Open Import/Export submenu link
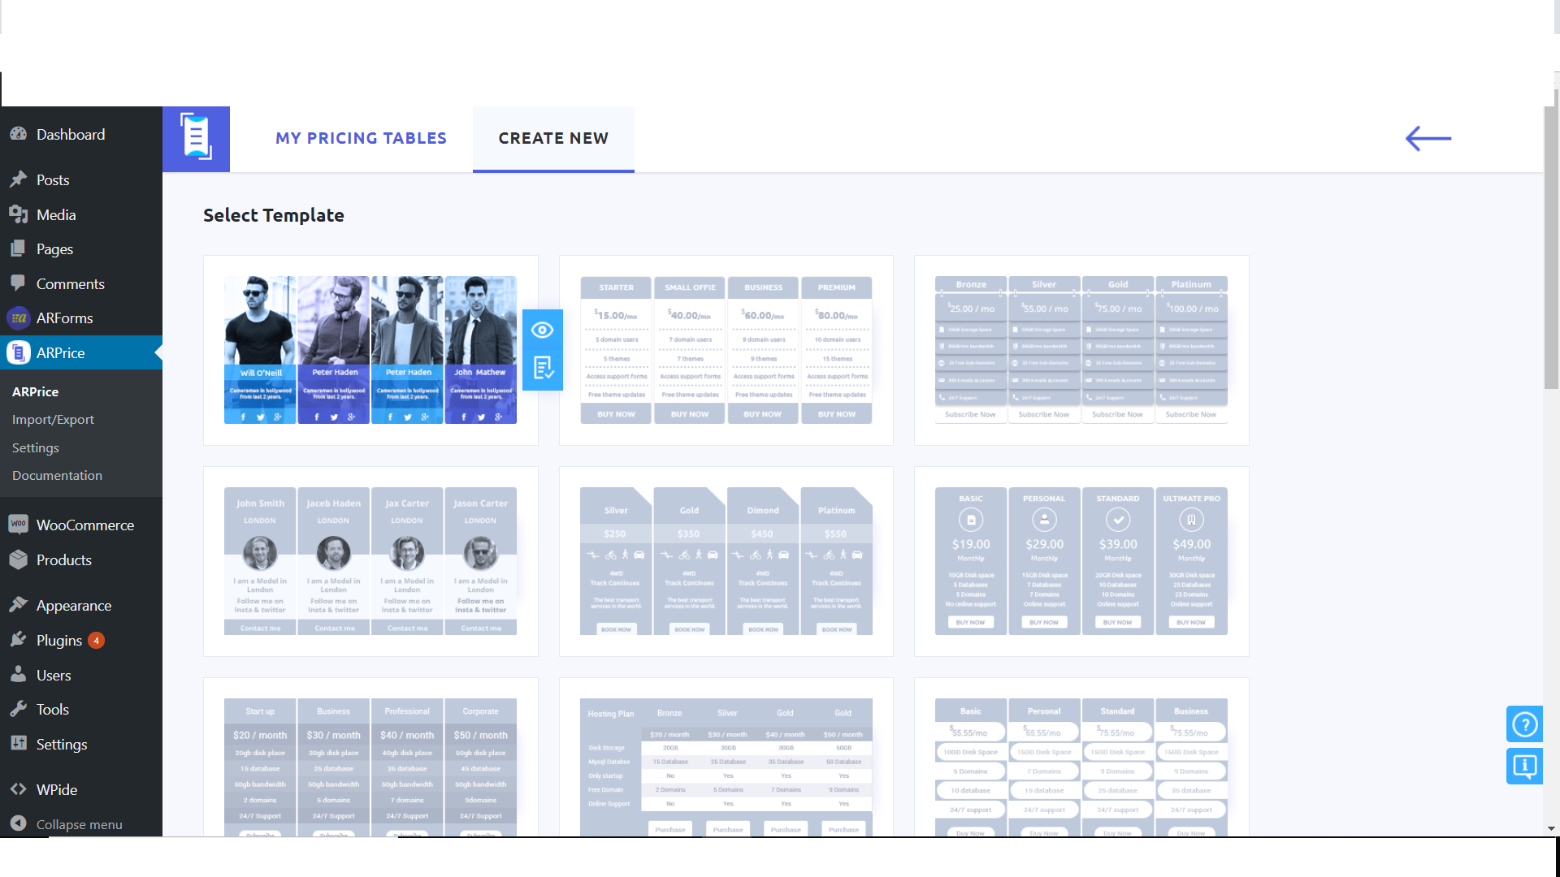This screenshot has width=1560, height=877. [53, 420]
